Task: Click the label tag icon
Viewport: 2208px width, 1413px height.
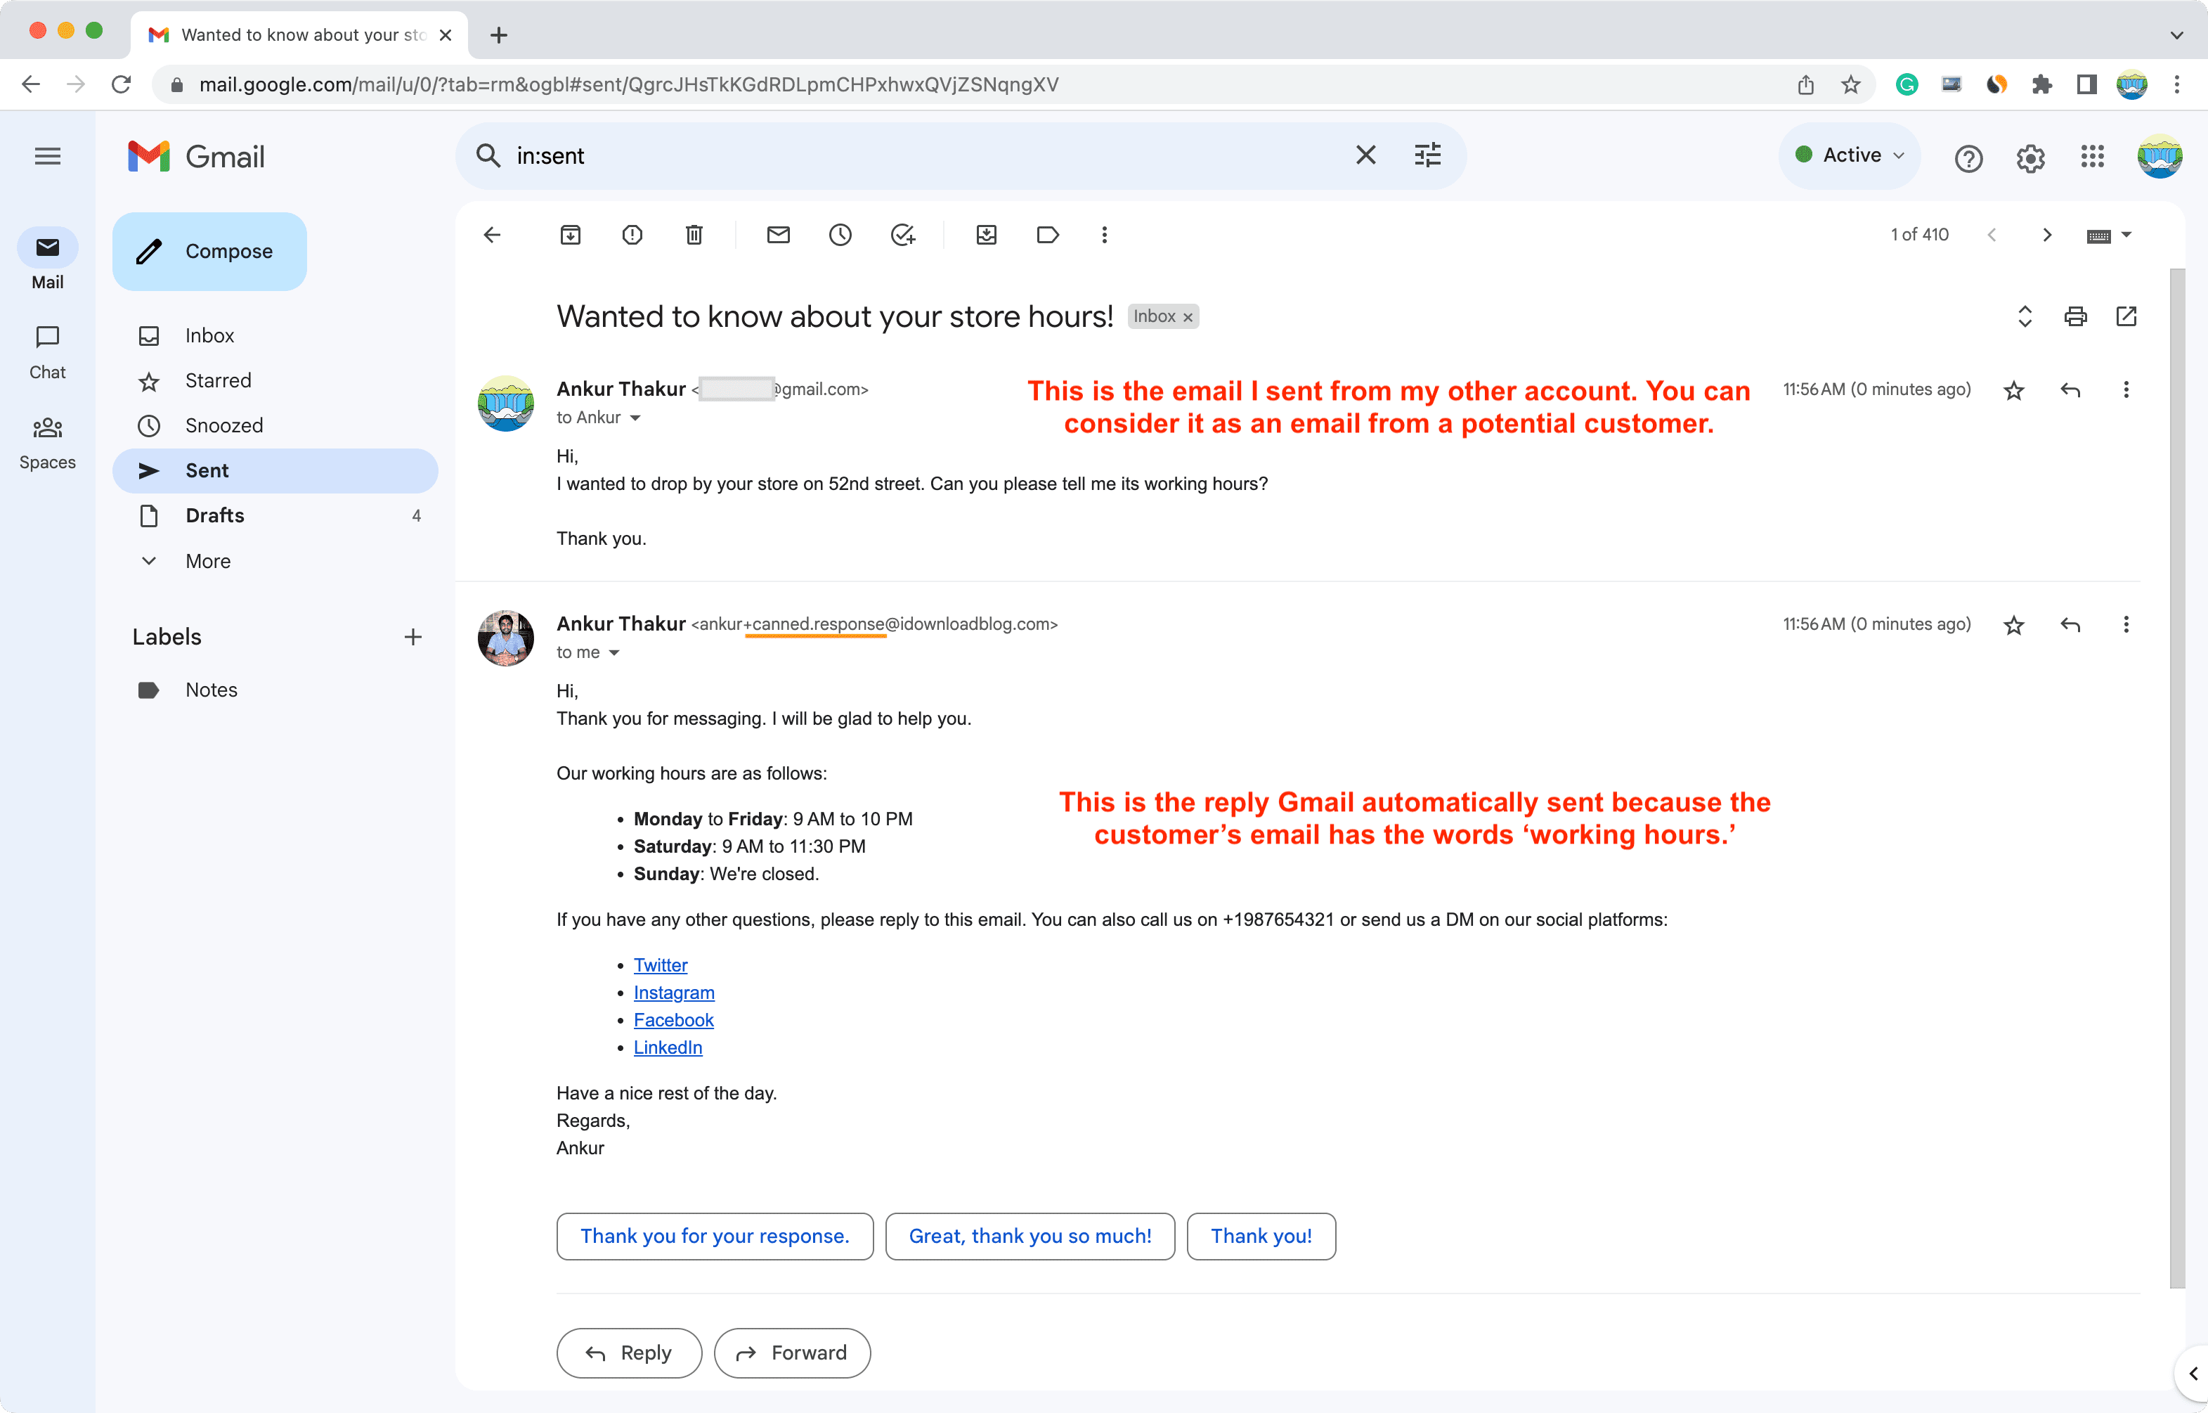Action: pos(1046,235)
